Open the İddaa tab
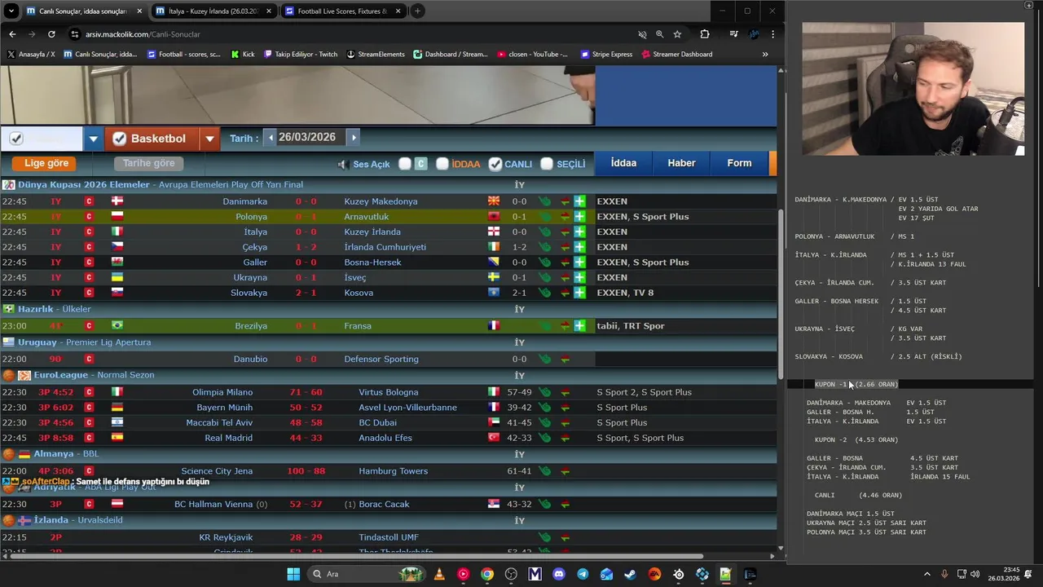Image resolution: width=1043 pixels, height=587 pixels. 623,163
